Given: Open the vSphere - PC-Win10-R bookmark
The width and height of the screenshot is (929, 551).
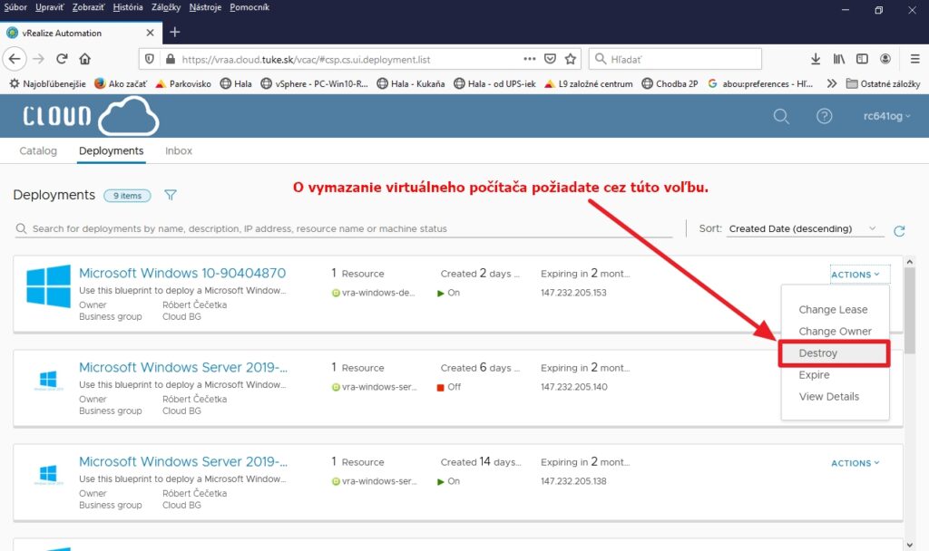Looking at the screenshot, I should [x=314, y=83].
